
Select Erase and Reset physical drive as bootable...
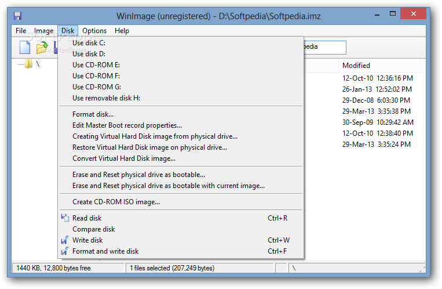coord(181,175)
